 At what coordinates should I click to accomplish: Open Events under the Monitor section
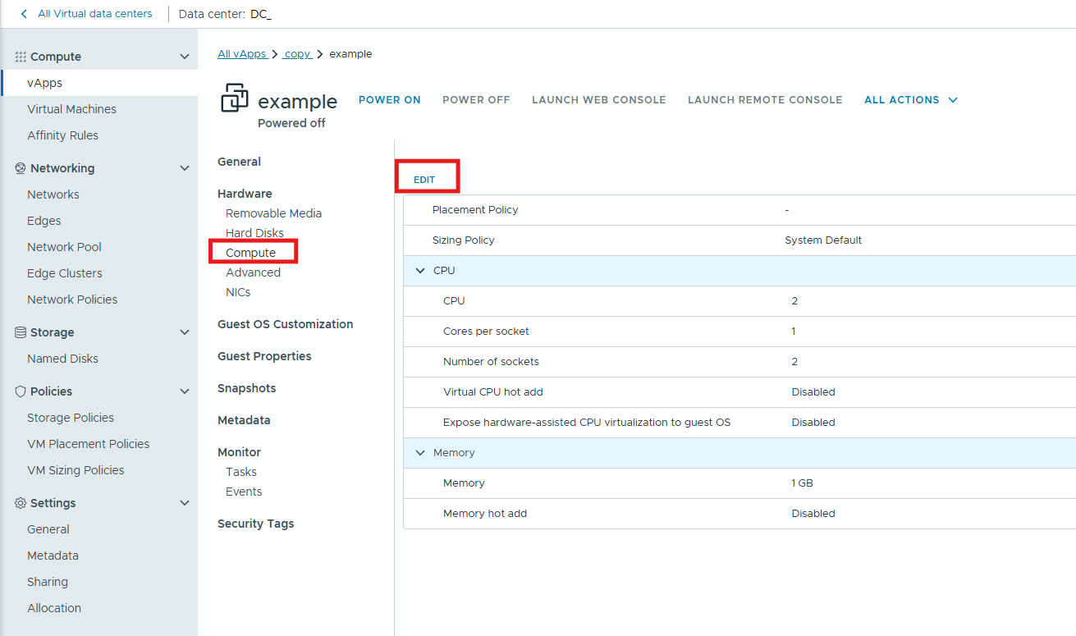tap(243, 491)
